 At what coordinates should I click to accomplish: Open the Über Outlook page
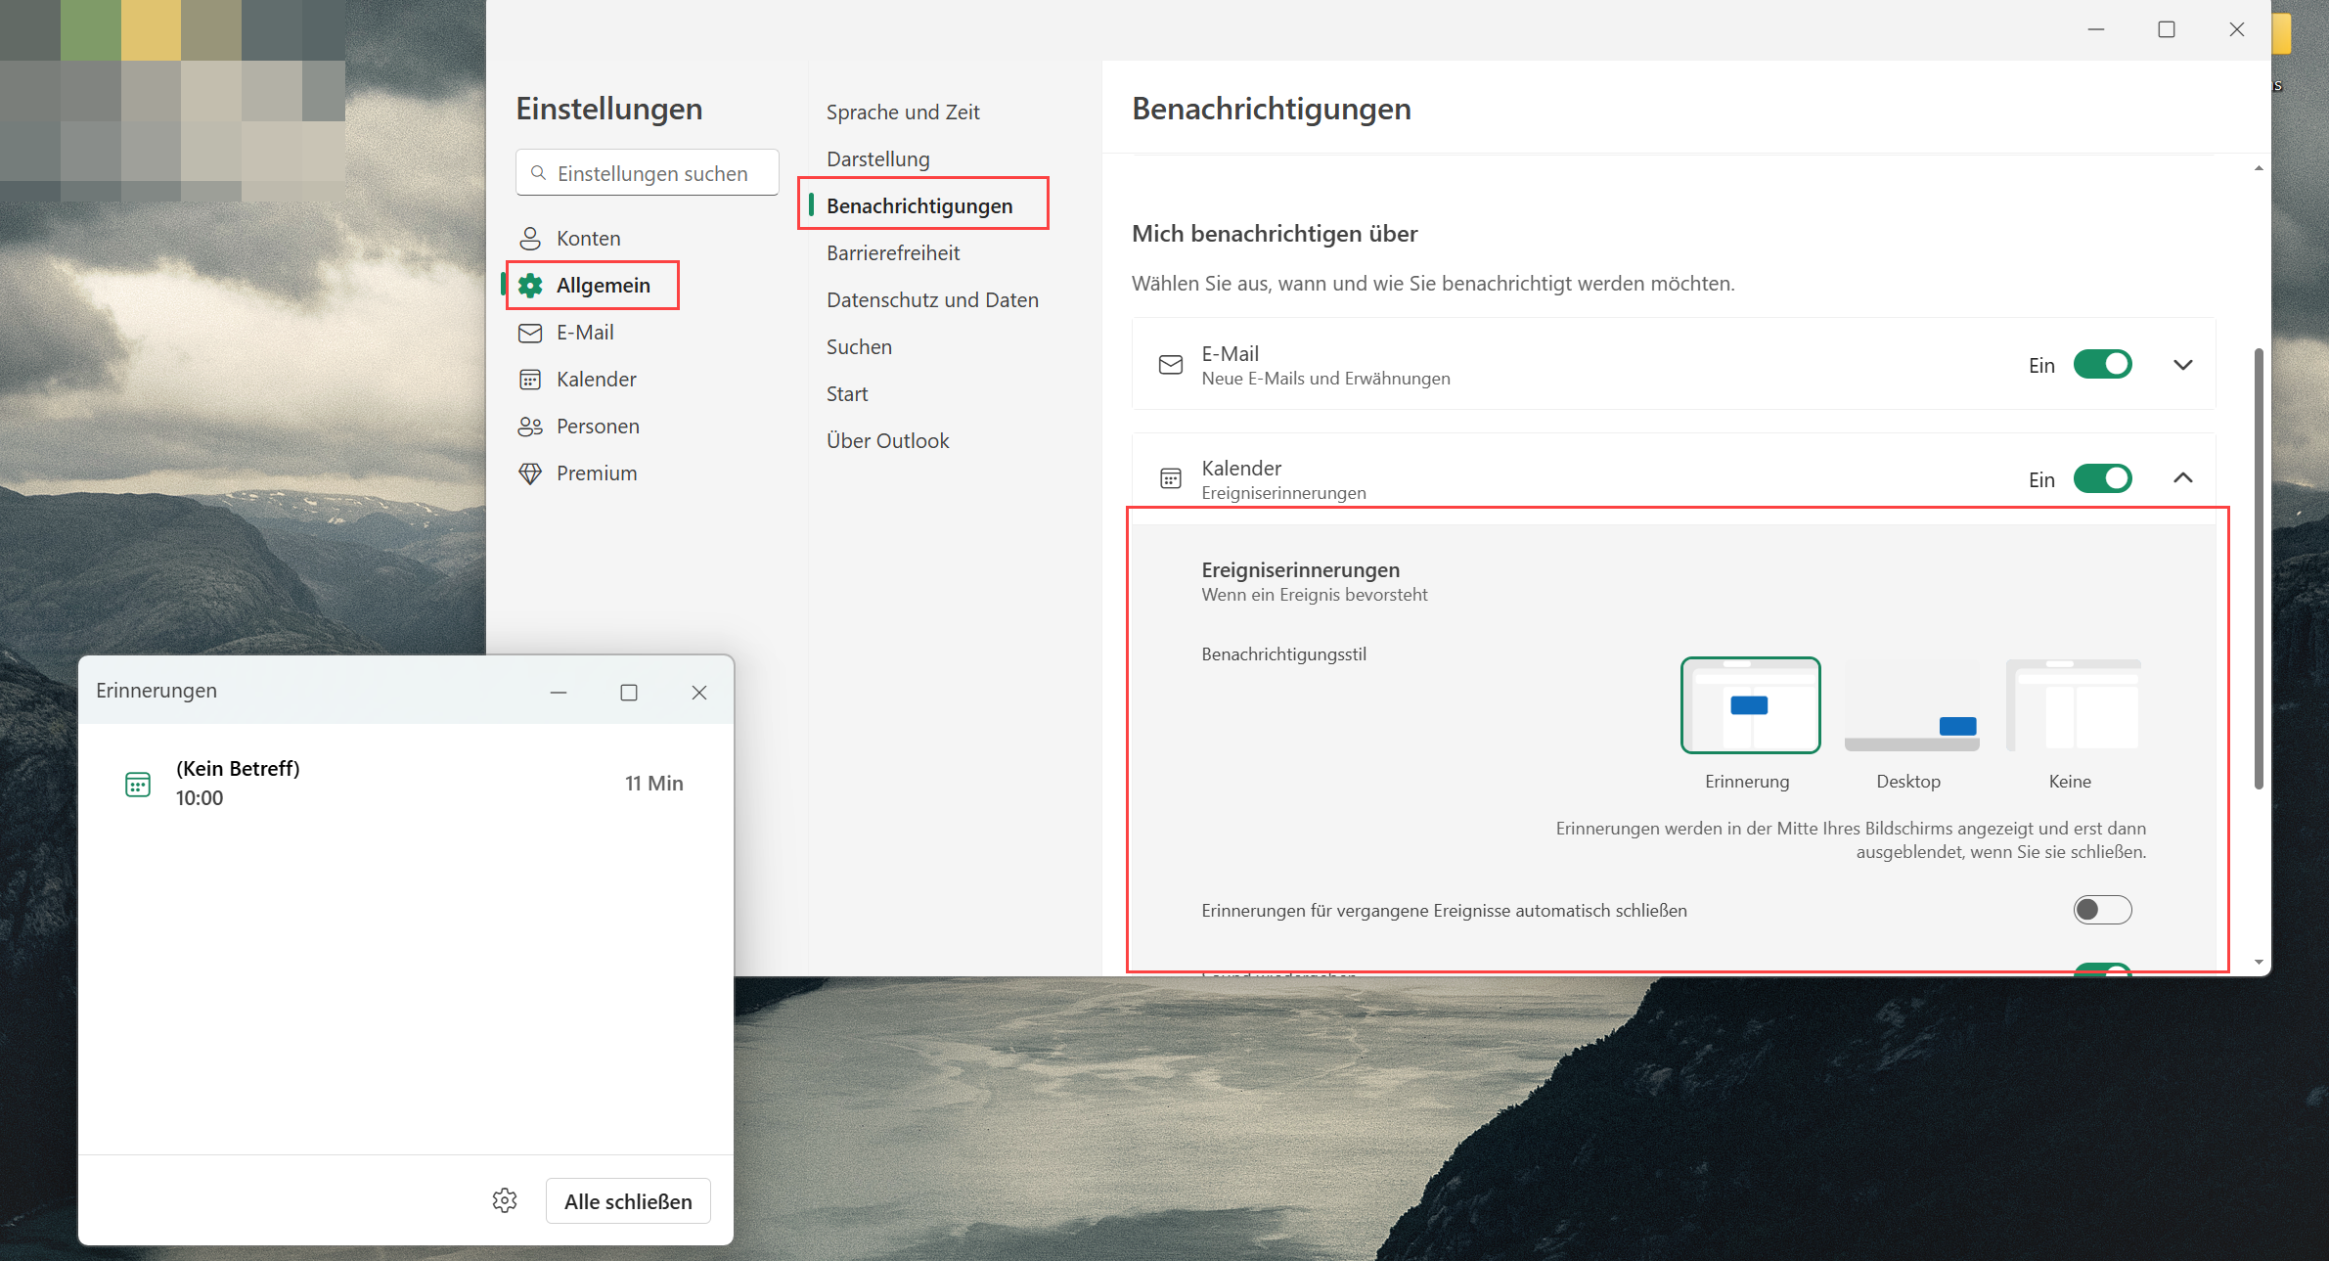coord(887,441)
